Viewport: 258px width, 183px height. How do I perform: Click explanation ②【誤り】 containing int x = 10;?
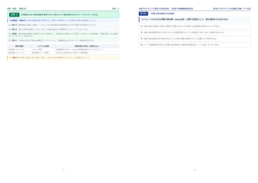pyautogui.click(x=63, y=30)
